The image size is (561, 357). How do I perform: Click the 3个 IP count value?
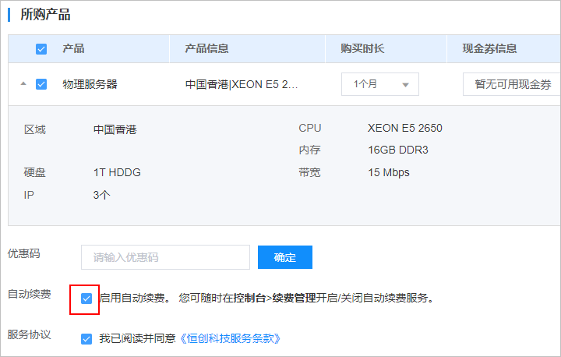coord(101,195)
